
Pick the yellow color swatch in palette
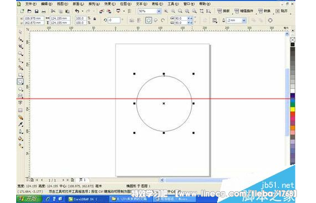pyautogui.click(x=293, y=109)
